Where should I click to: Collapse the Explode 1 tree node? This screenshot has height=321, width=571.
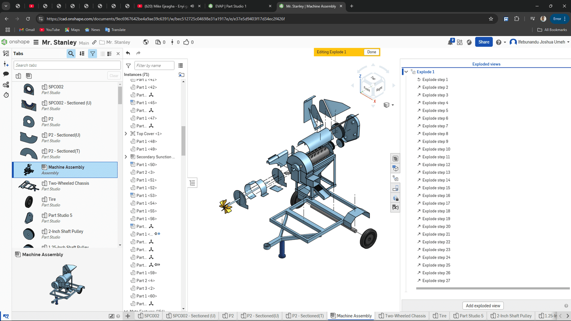[x=406, y=72]
